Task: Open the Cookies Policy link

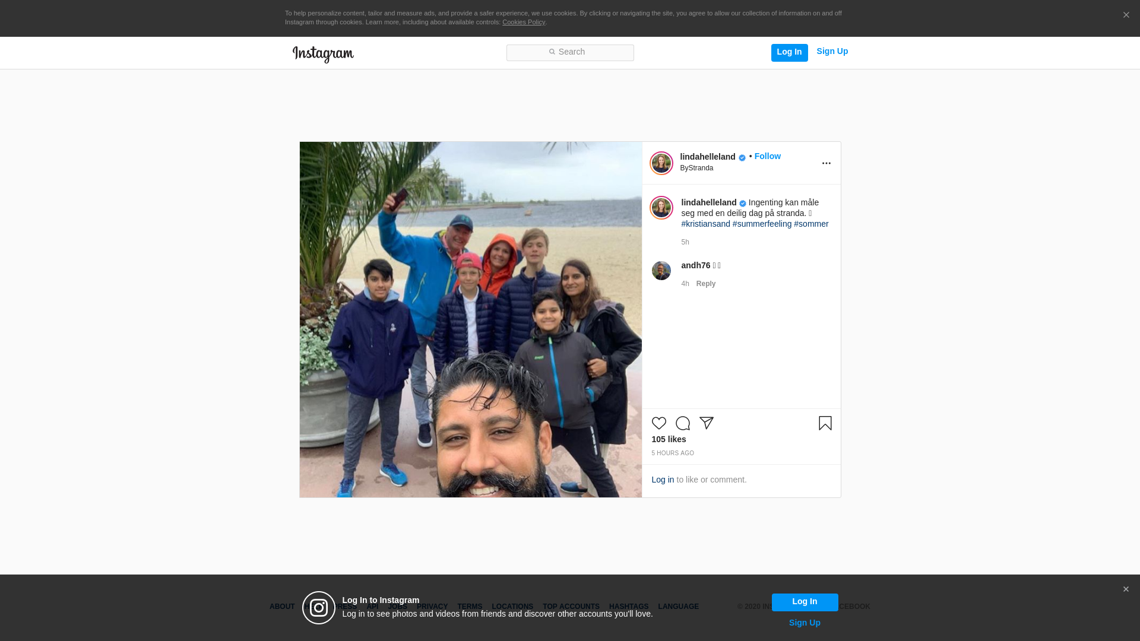Action: tap(523, 22)
